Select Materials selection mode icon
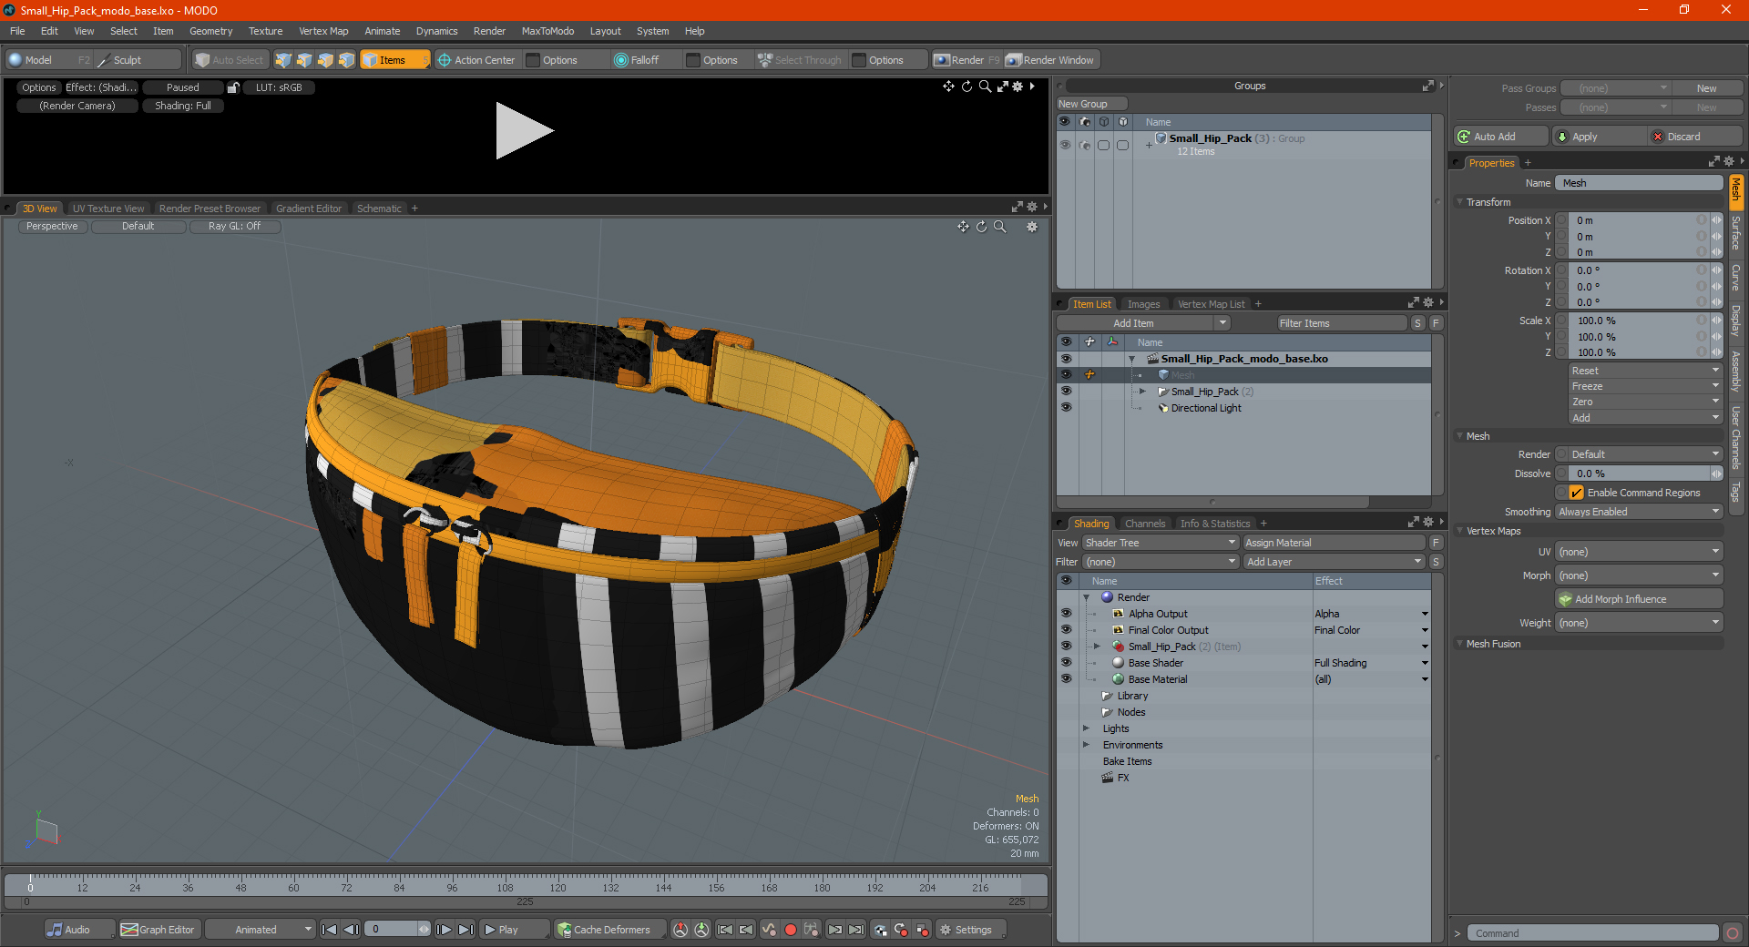 [x=346, y=60]
